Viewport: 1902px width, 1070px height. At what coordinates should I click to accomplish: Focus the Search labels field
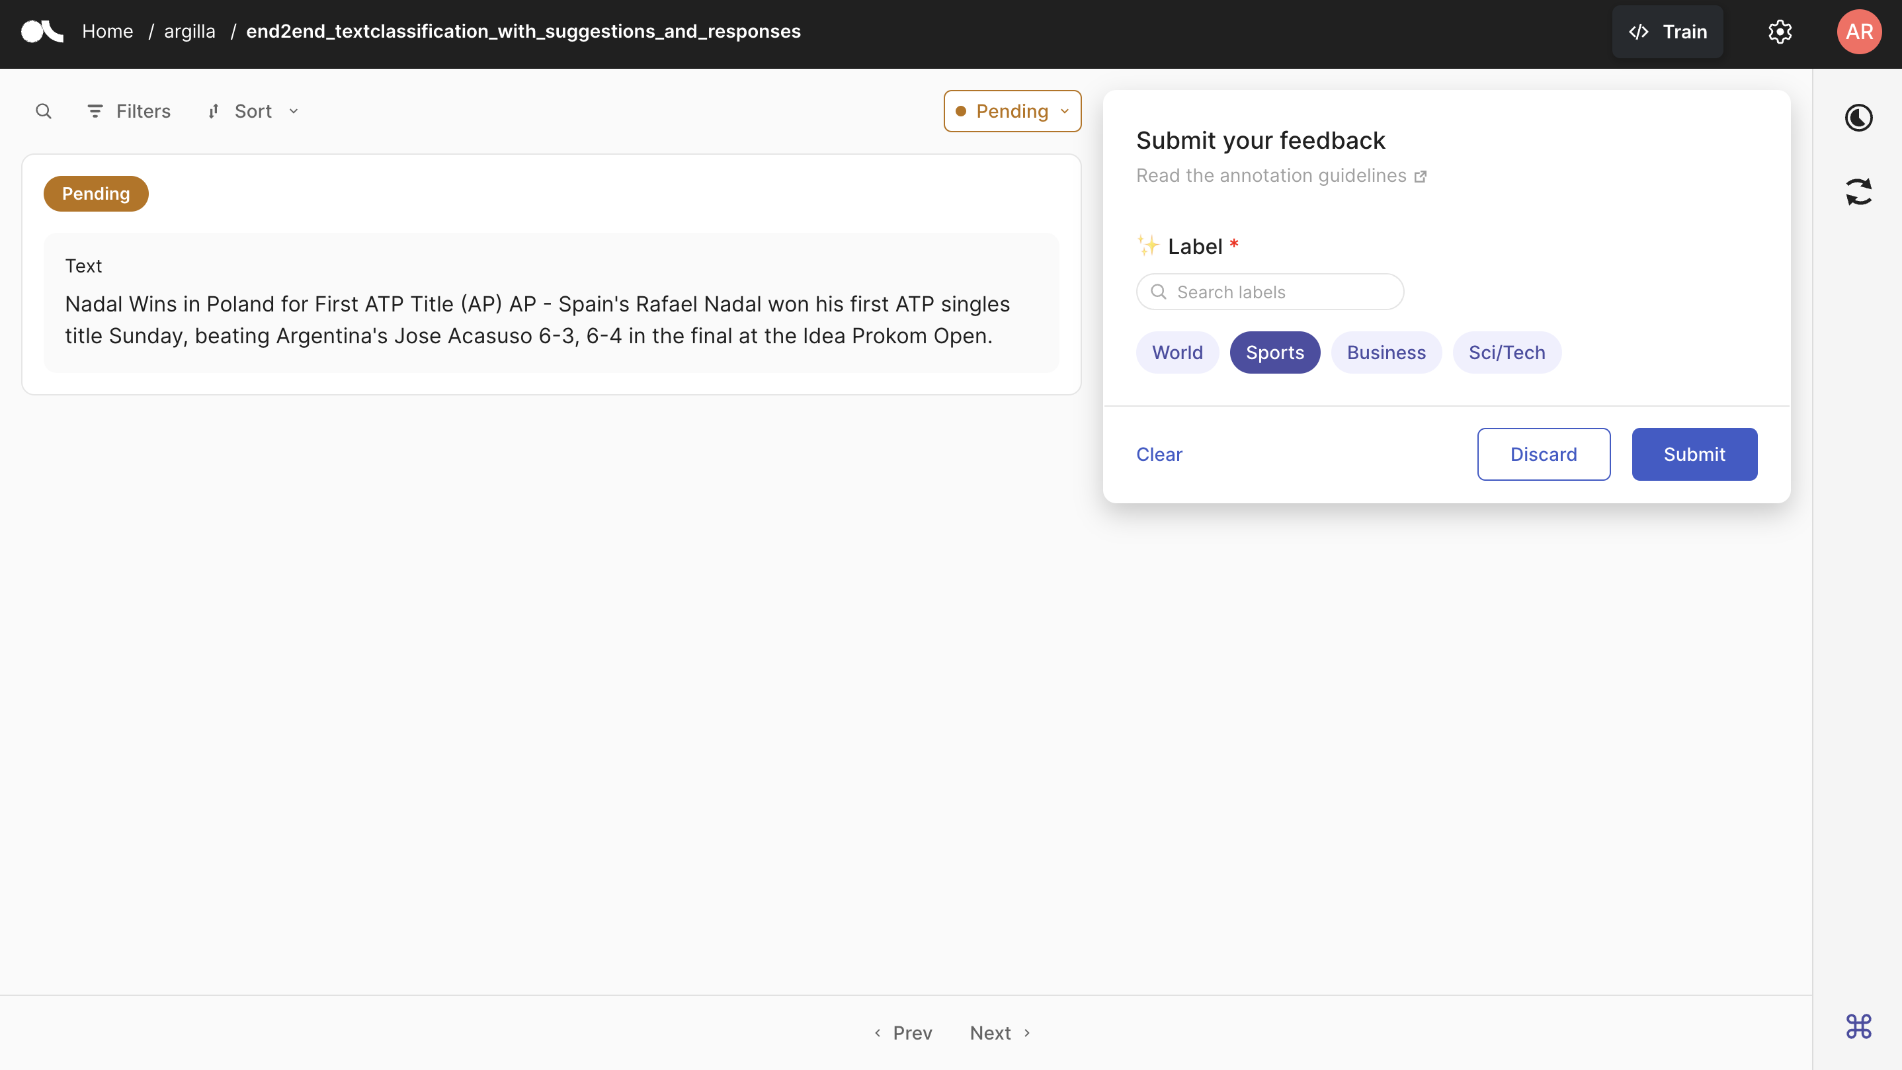[x=1270, y=292]
